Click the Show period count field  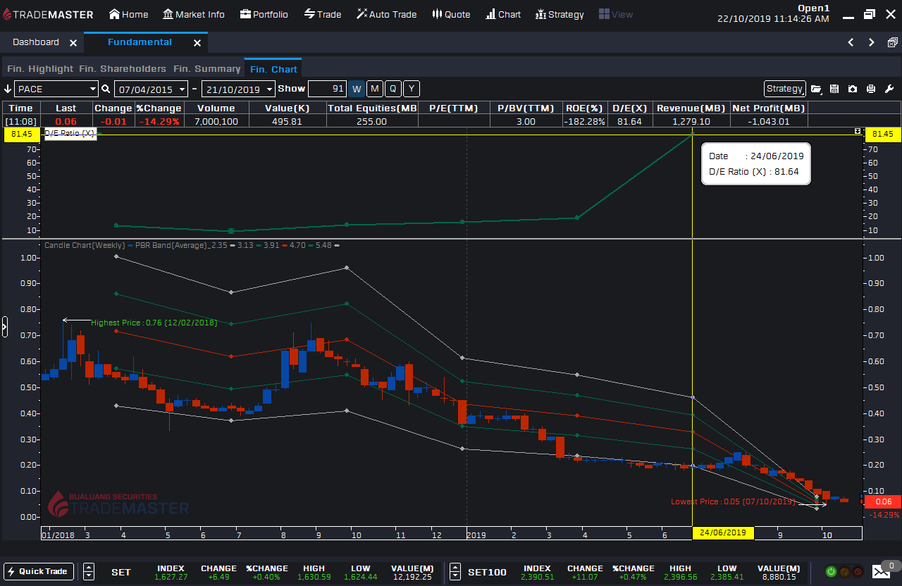tap(326, 89)
